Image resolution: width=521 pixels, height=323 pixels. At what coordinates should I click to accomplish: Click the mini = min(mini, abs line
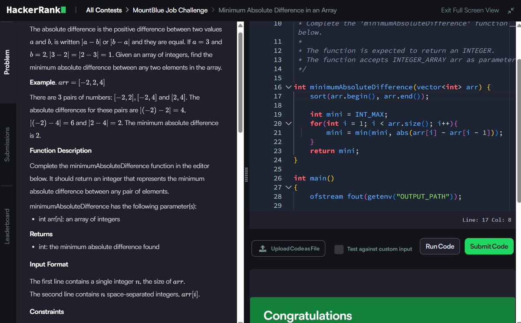pyautogui.click(x=415, y=133)
